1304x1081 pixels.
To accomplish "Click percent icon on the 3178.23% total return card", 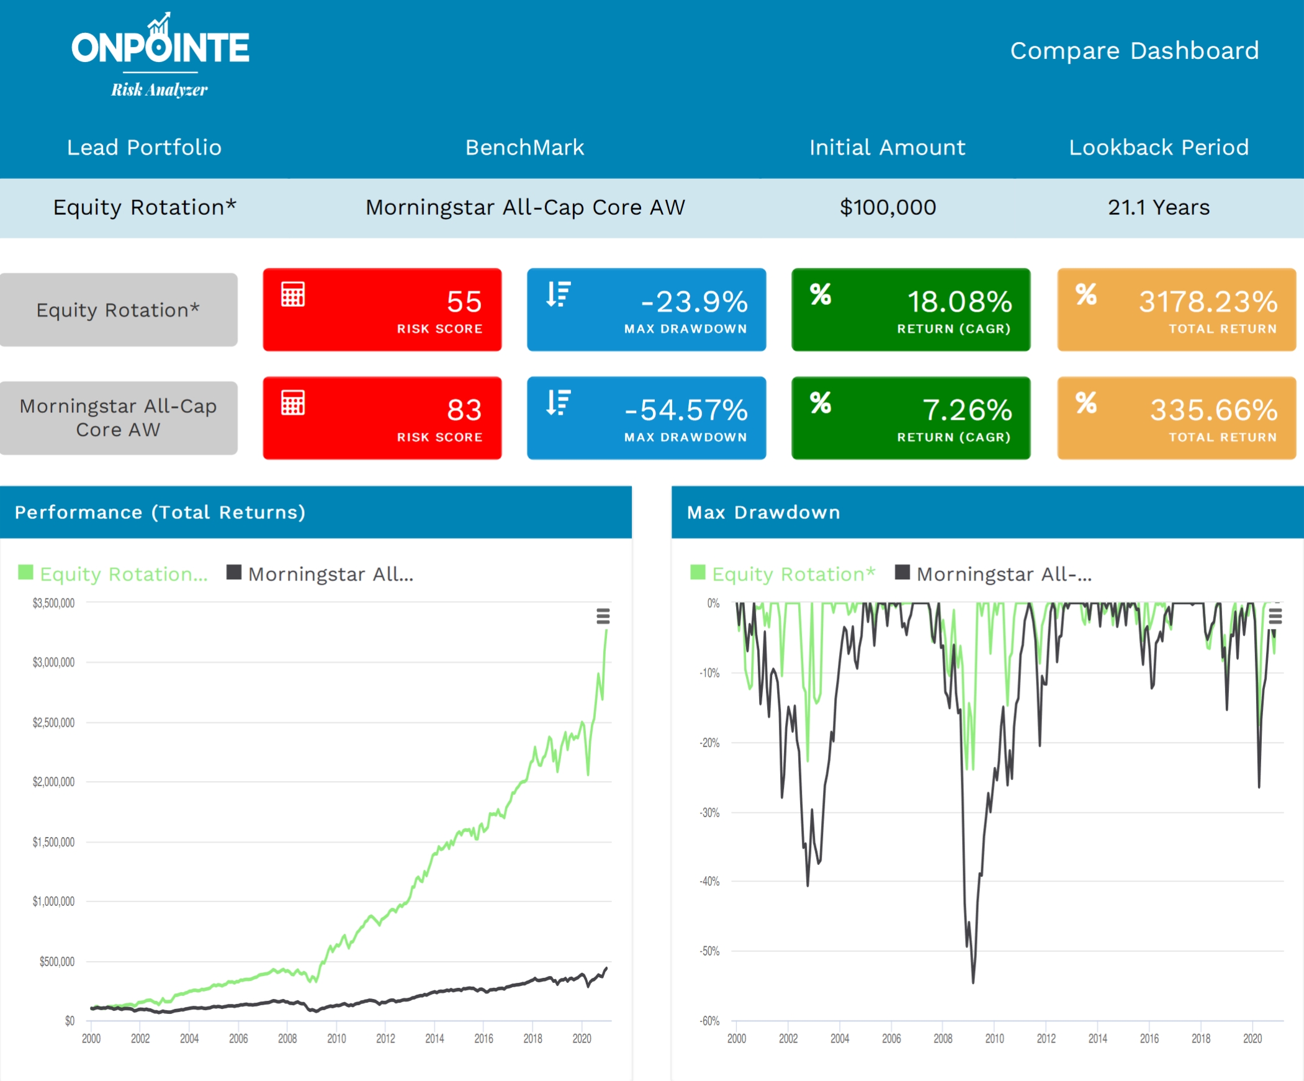I will (1086, 294).
